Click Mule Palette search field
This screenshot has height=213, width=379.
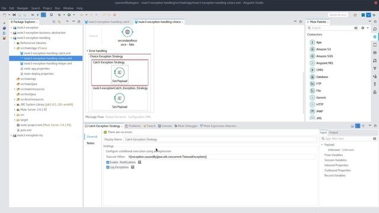pyautogui.click(x=330, y=28)
